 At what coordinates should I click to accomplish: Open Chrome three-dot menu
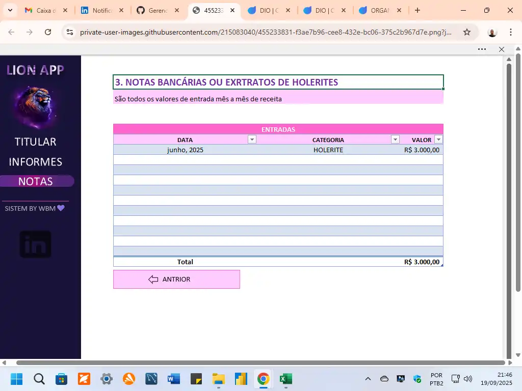pos(510,32)
